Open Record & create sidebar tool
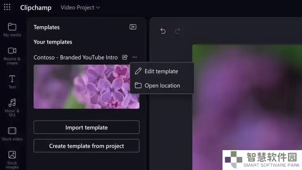 (12, 56)
